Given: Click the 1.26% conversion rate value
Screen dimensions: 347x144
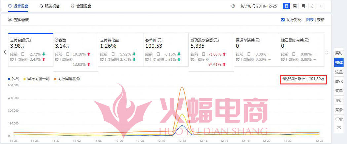Looking at the screenshot, I should 108,46.
